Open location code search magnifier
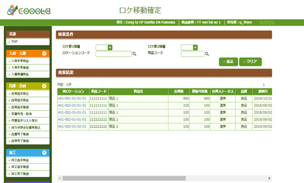 click(134, 54)
